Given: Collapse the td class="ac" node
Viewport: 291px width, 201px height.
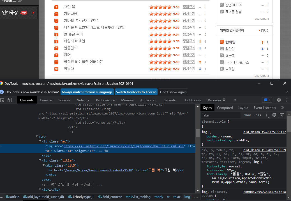Looking at the screenshot, I should 40,141.
